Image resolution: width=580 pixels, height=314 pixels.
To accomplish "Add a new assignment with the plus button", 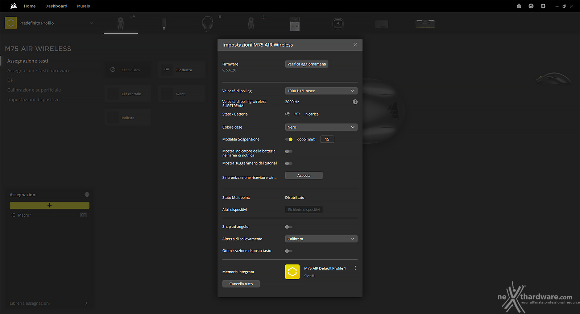I will [49, 205].
